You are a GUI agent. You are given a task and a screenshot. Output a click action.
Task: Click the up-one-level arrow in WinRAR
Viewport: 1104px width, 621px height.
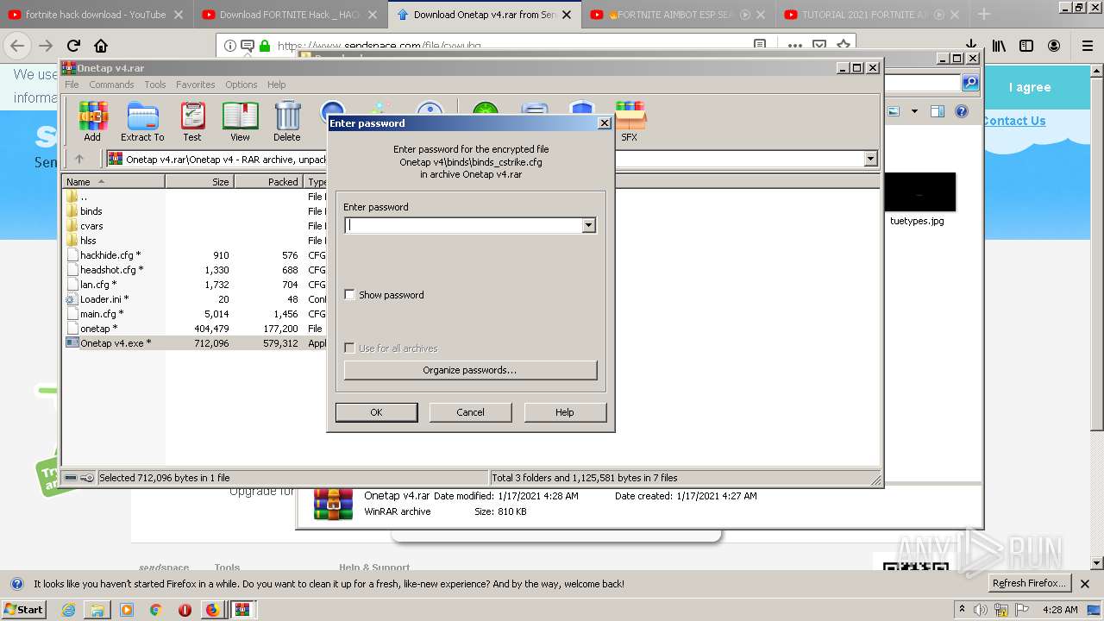[x=79, y=159]
